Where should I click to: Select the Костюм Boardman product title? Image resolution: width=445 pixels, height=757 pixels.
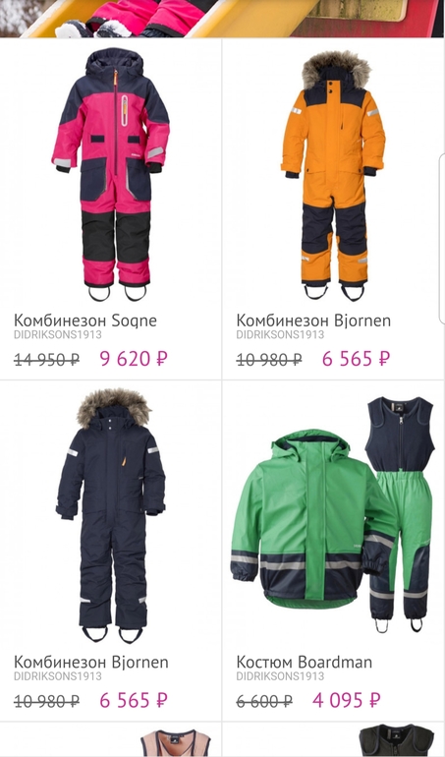coord(305,662)
